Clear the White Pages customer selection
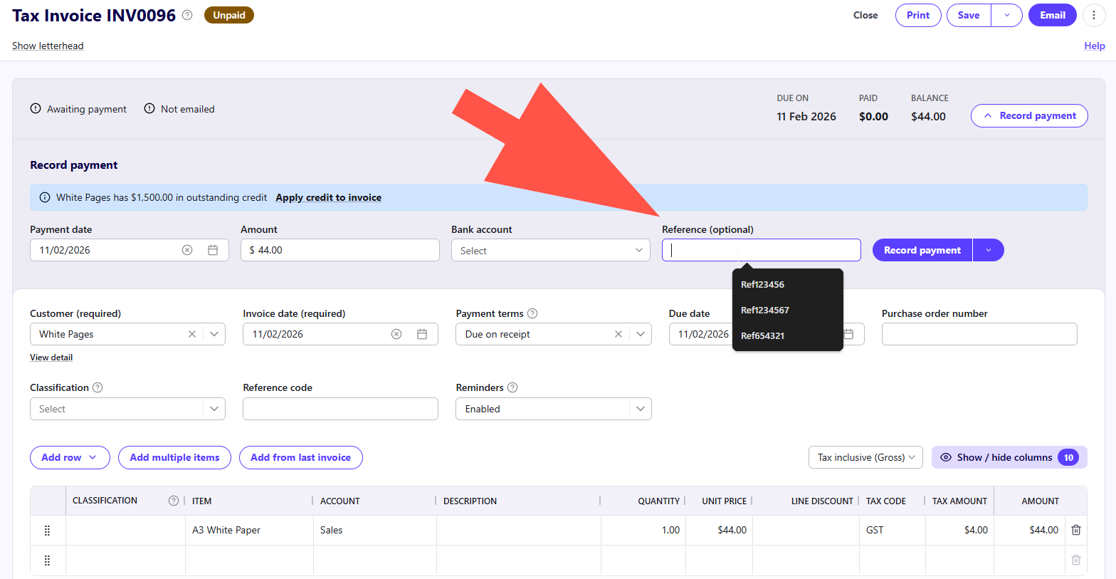The image size is (1116, 579). click(x=192, y=334)
